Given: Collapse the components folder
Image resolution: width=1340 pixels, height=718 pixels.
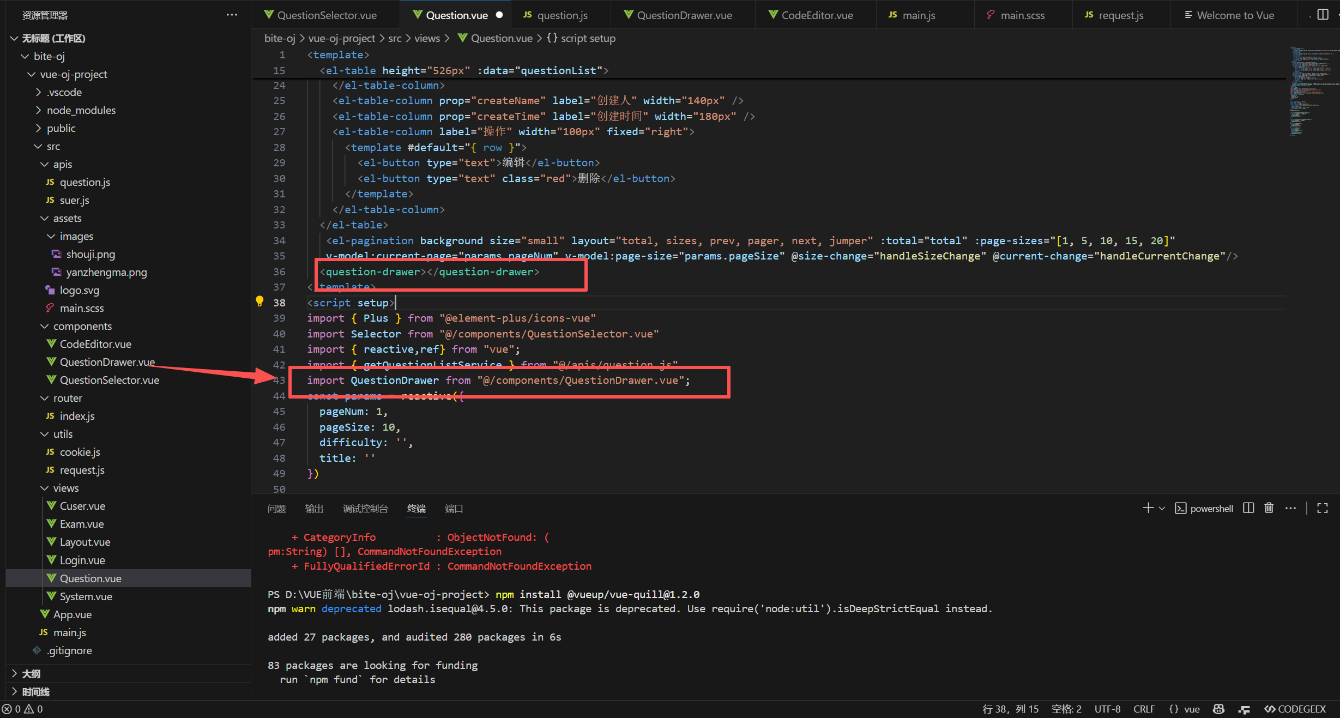Looking at the screenshot, I should click(82, 326).
